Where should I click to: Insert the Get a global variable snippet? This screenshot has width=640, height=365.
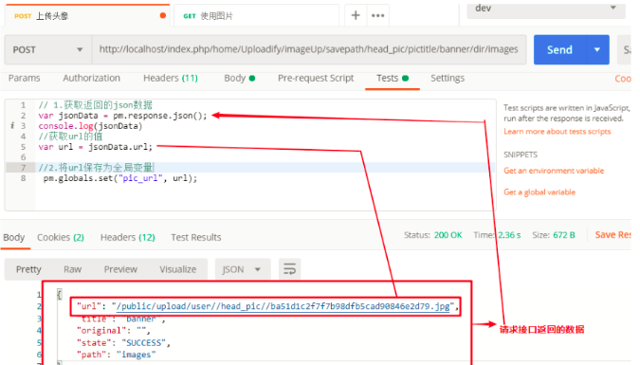click(539, 192)
